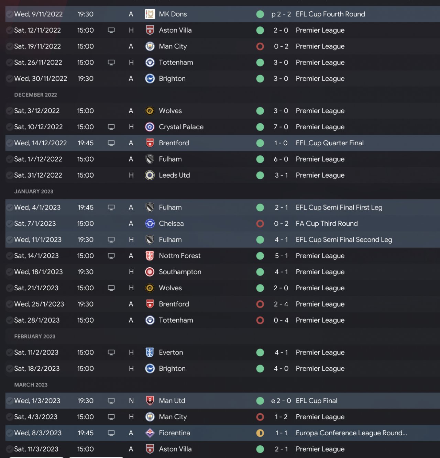Click the checkmark beside Sat, 7/1/2023

point(10,224)
